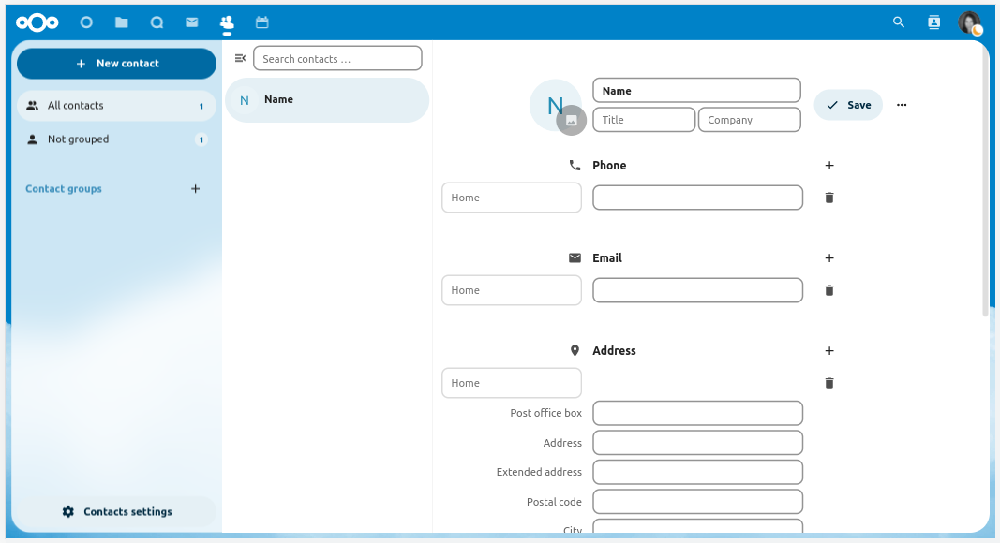Open the three-dot contact actions menu
Viewport: 1000px width, 543px height.
click(x=902, y=105)
